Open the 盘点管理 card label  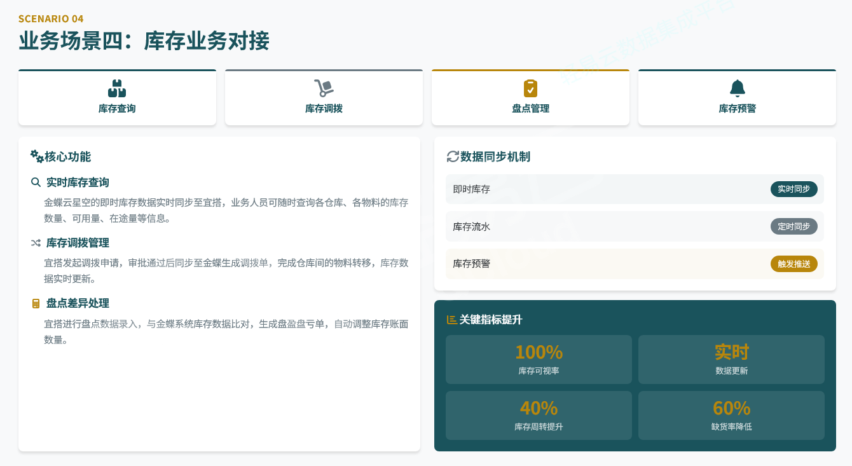coord(530,109)
